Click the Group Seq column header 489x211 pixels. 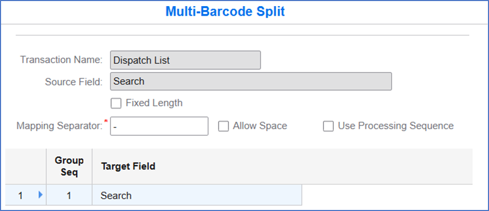click(69, 166)
